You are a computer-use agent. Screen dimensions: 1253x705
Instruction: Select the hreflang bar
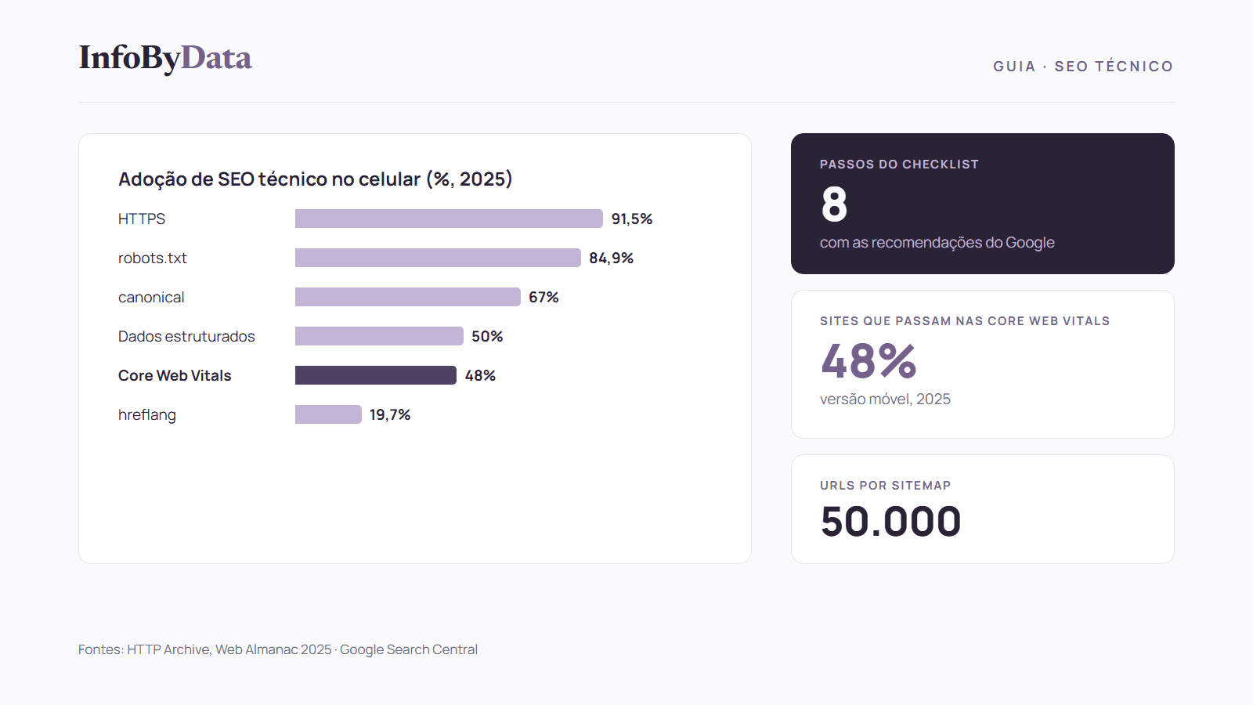[328, 414]
